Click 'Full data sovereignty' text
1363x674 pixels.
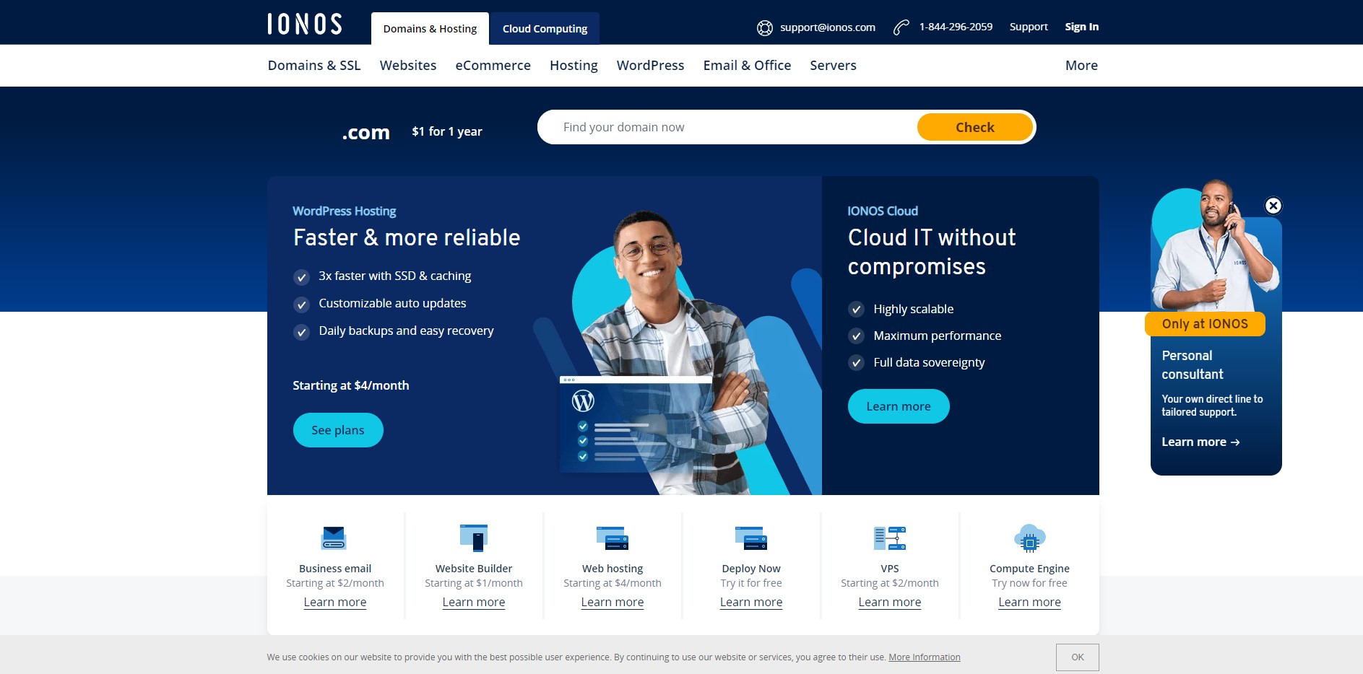point(929,362)
